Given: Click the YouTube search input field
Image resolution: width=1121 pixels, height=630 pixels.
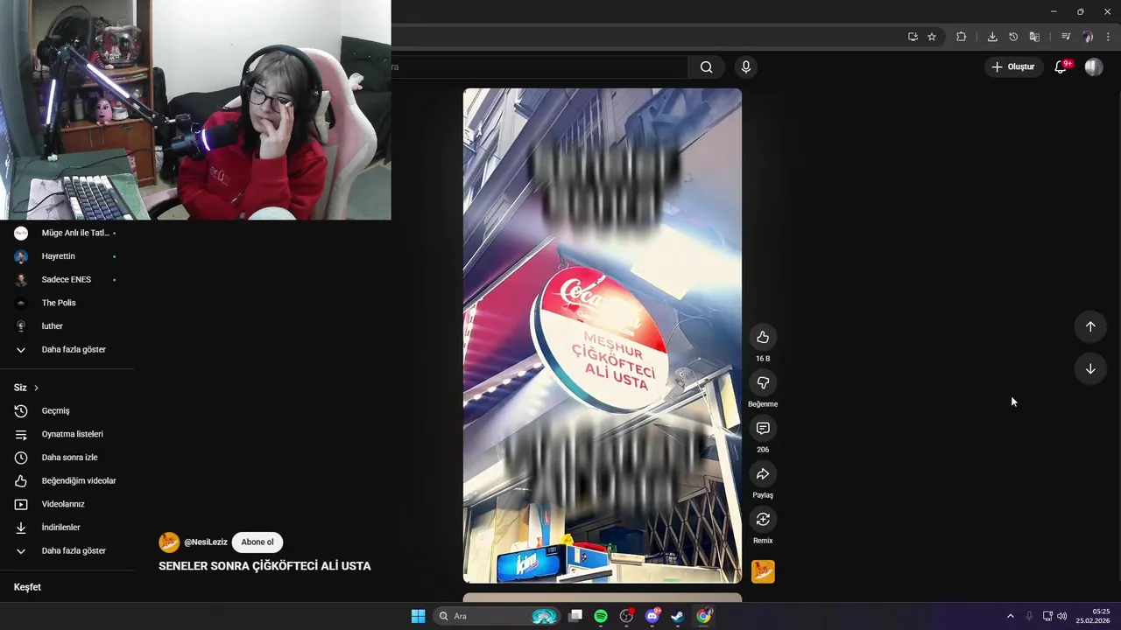Looking at the screenshot, I should [539, 67].
